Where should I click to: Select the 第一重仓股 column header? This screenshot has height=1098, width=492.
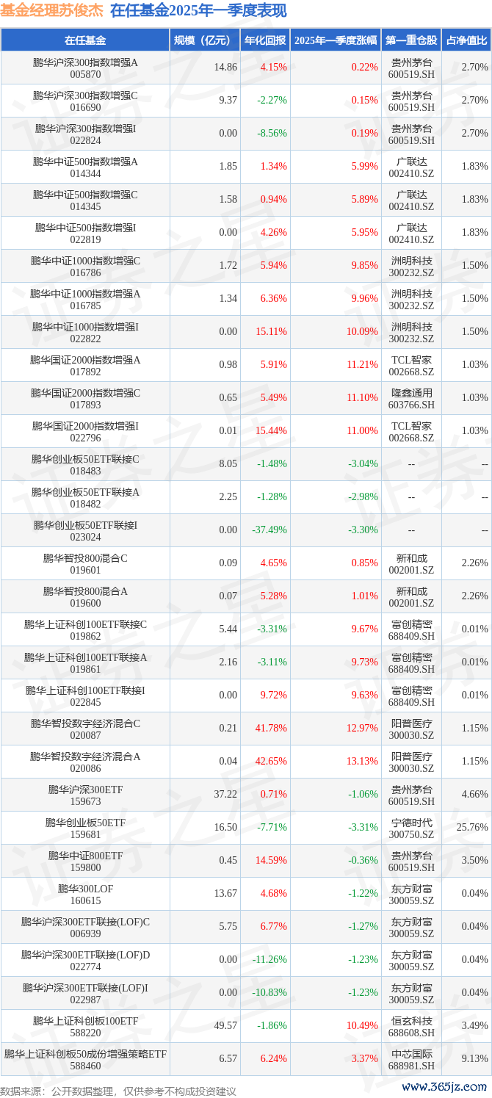pyautogui.click(x=411, y=40)
